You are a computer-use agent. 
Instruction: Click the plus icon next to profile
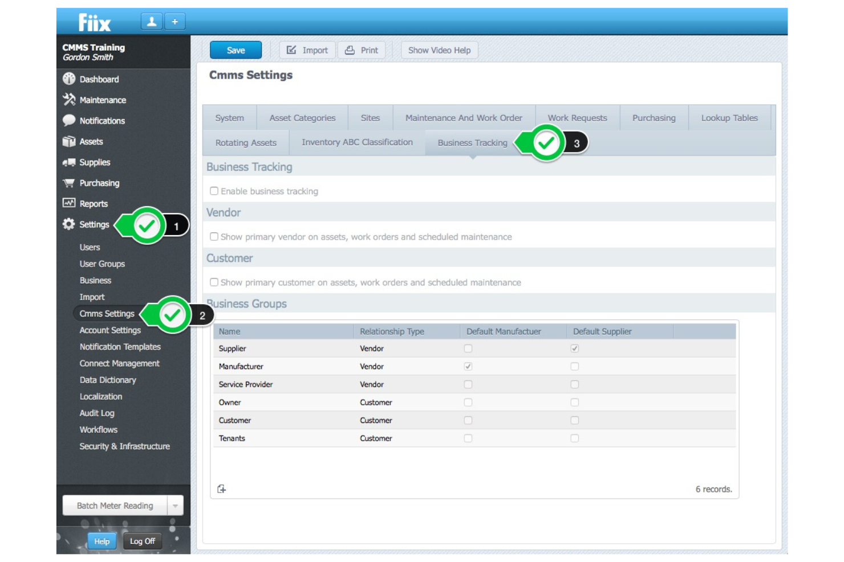(175, 20)
